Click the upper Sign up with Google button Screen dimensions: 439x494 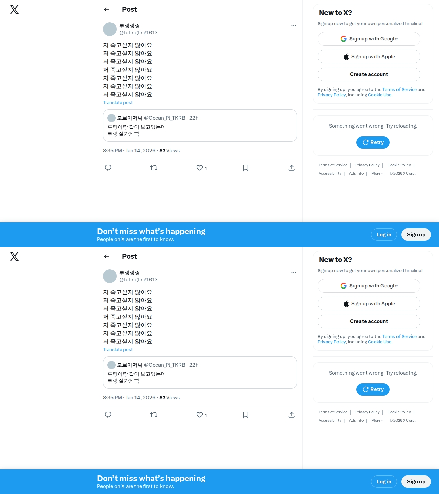tap(369, 39)
